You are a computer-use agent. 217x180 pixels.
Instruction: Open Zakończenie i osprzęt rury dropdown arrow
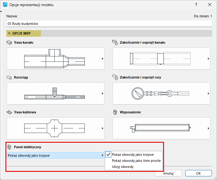tap(209, 94)
